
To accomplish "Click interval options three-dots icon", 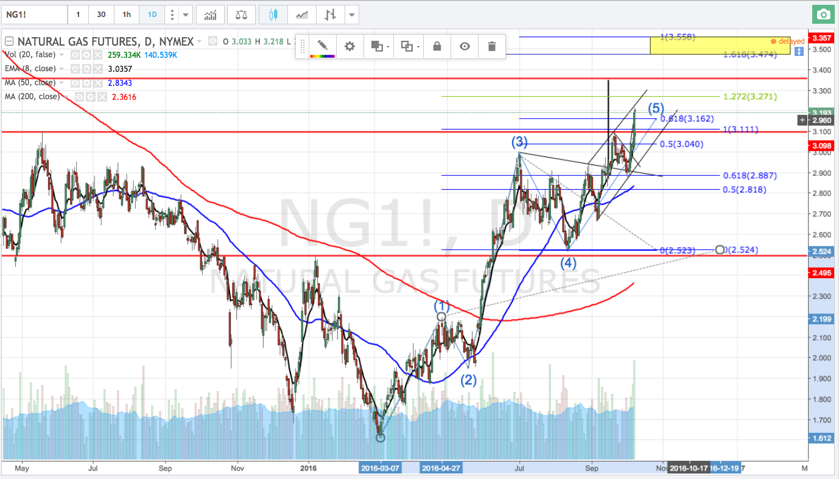I will point(172,14).
